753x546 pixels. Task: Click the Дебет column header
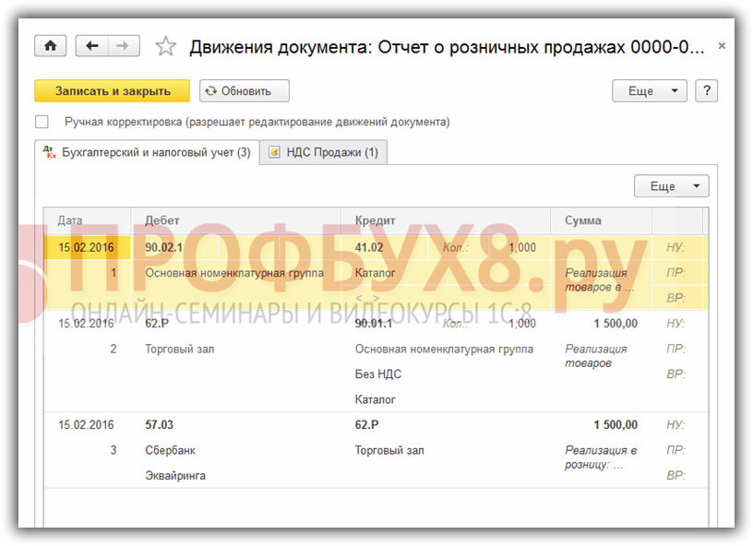(162, 220)
